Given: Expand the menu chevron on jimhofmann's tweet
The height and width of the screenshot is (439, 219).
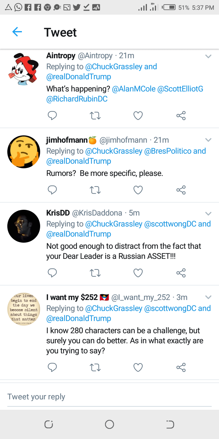Looking at the screenshot, I should tap(208, 140).
